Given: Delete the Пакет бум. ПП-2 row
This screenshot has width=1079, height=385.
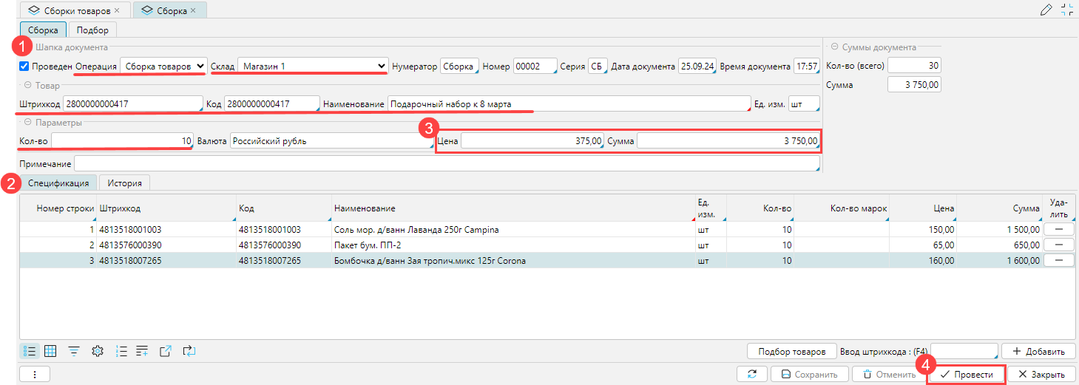Looking at the screenshot, I should (x=1058, y=245).
